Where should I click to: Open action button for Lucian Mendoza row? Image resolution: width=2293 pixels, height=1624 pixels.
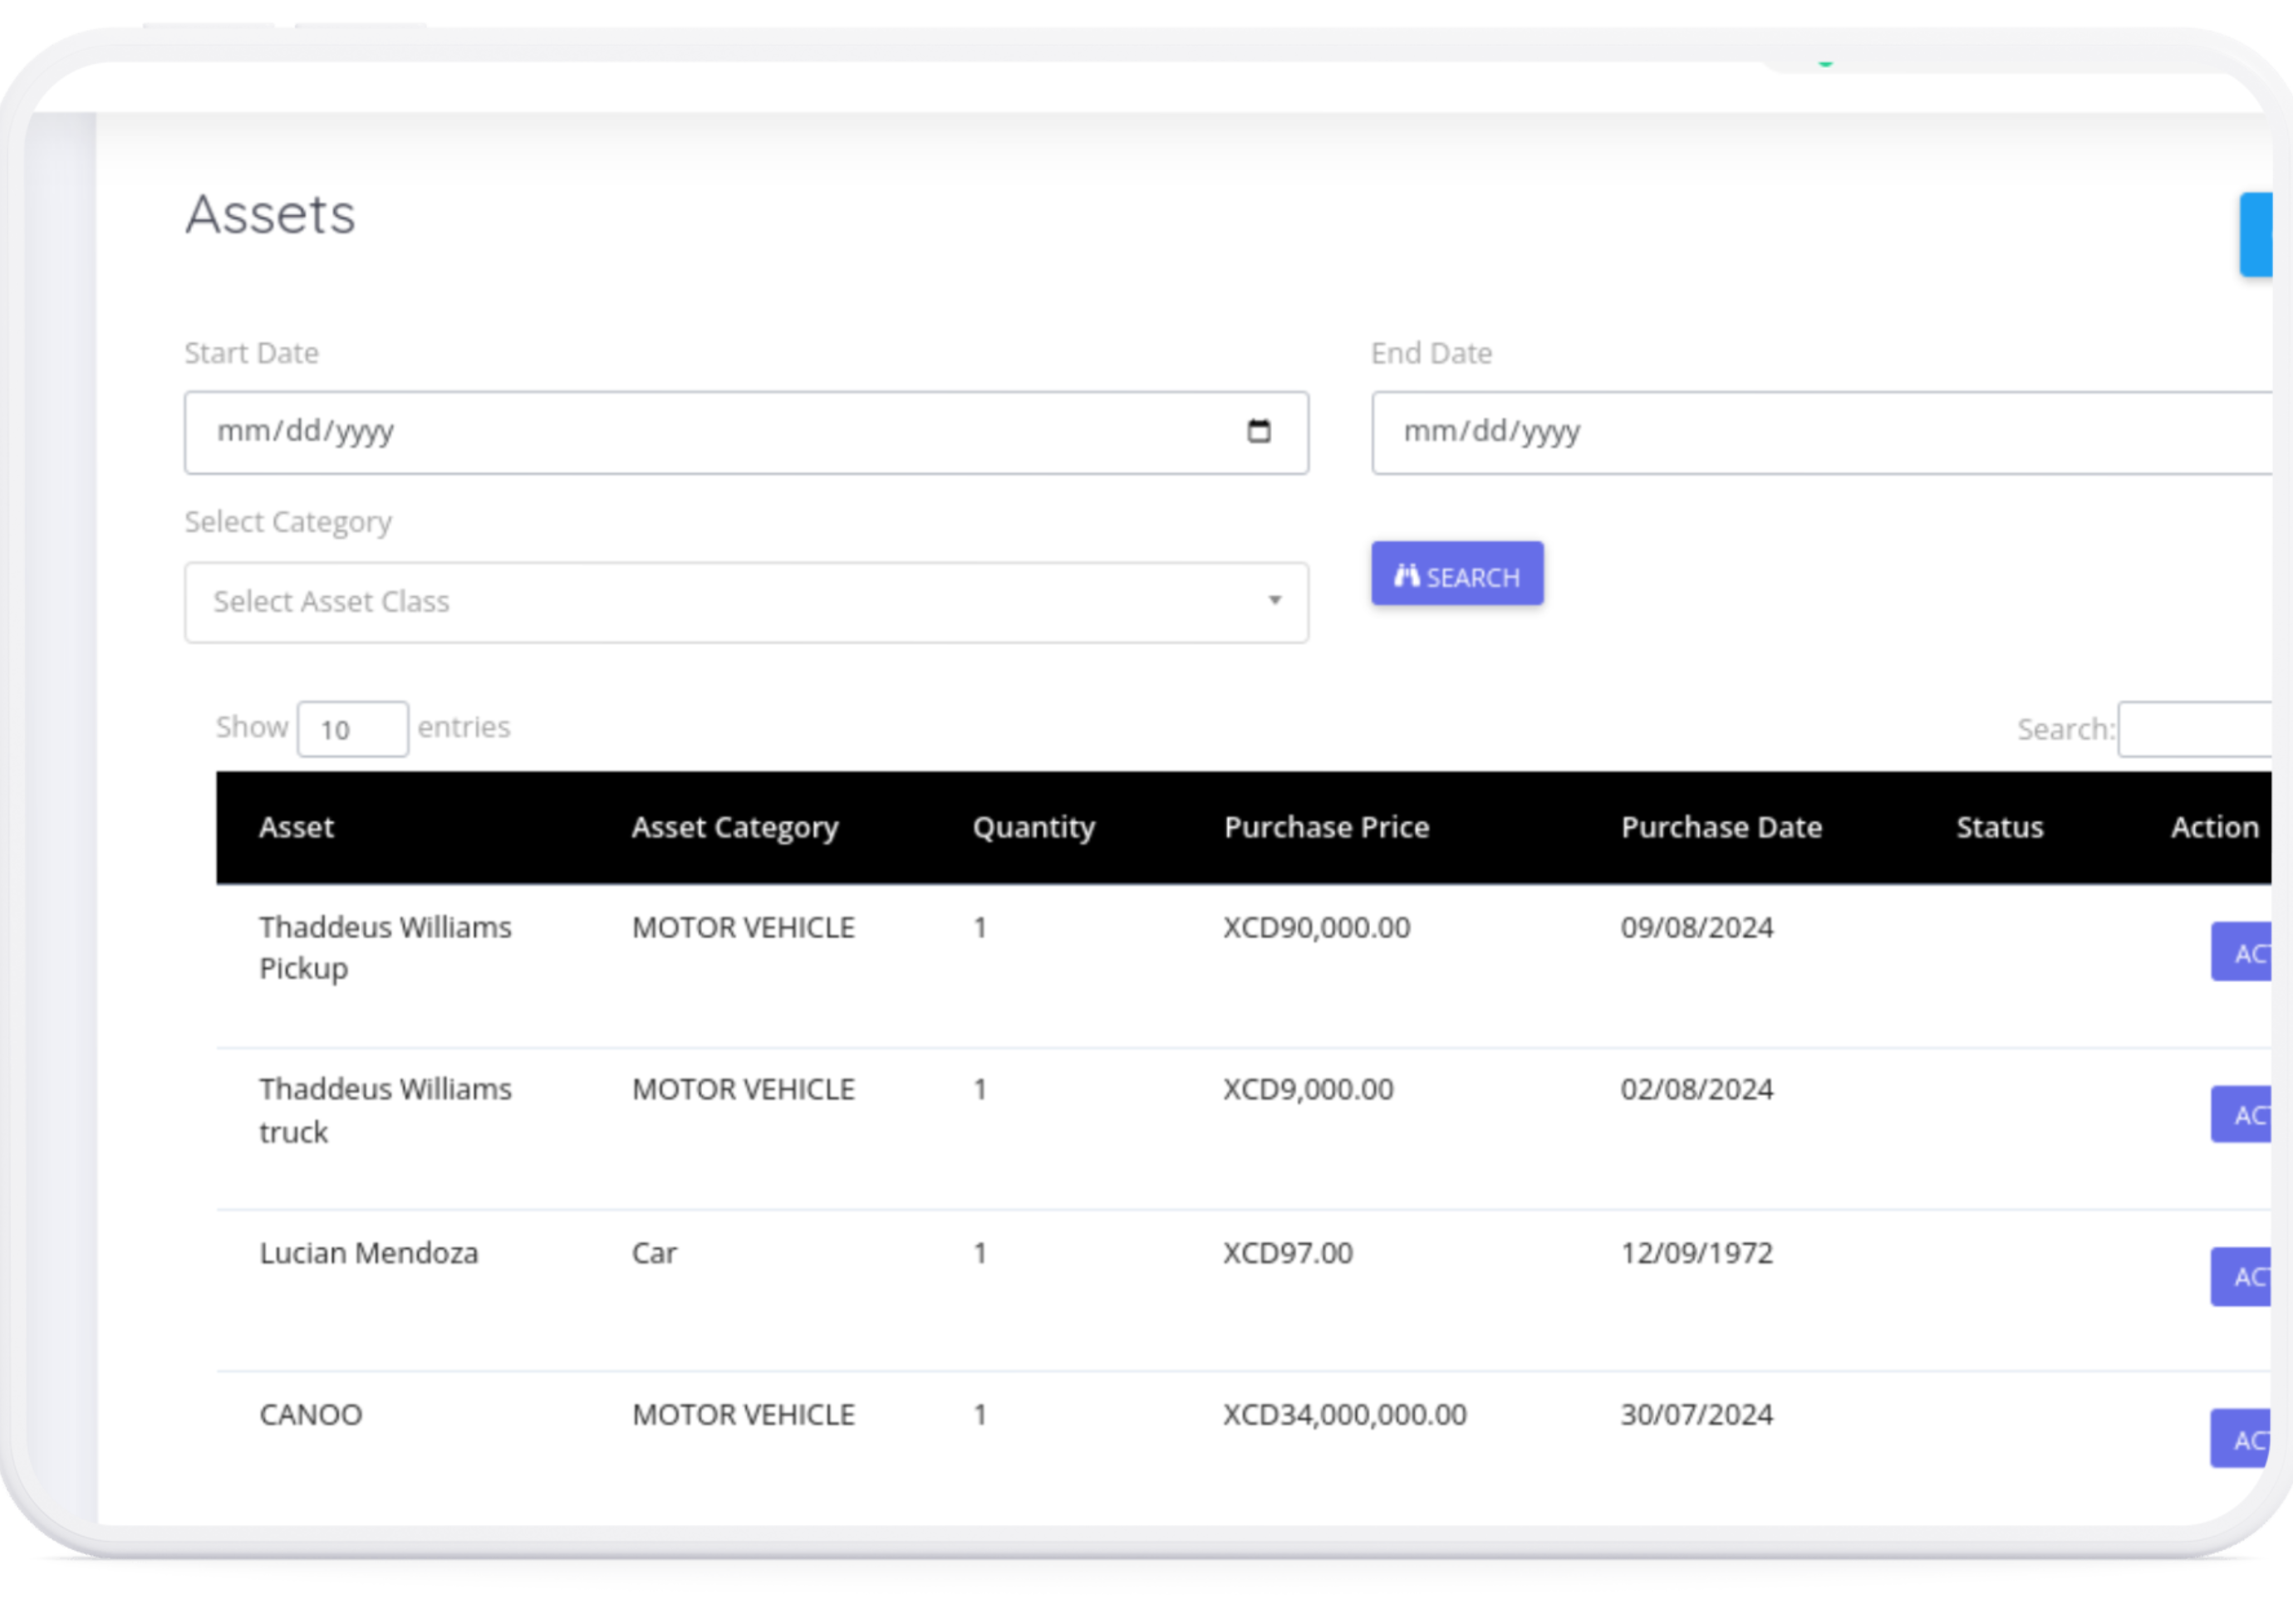pos(2242,1276)
